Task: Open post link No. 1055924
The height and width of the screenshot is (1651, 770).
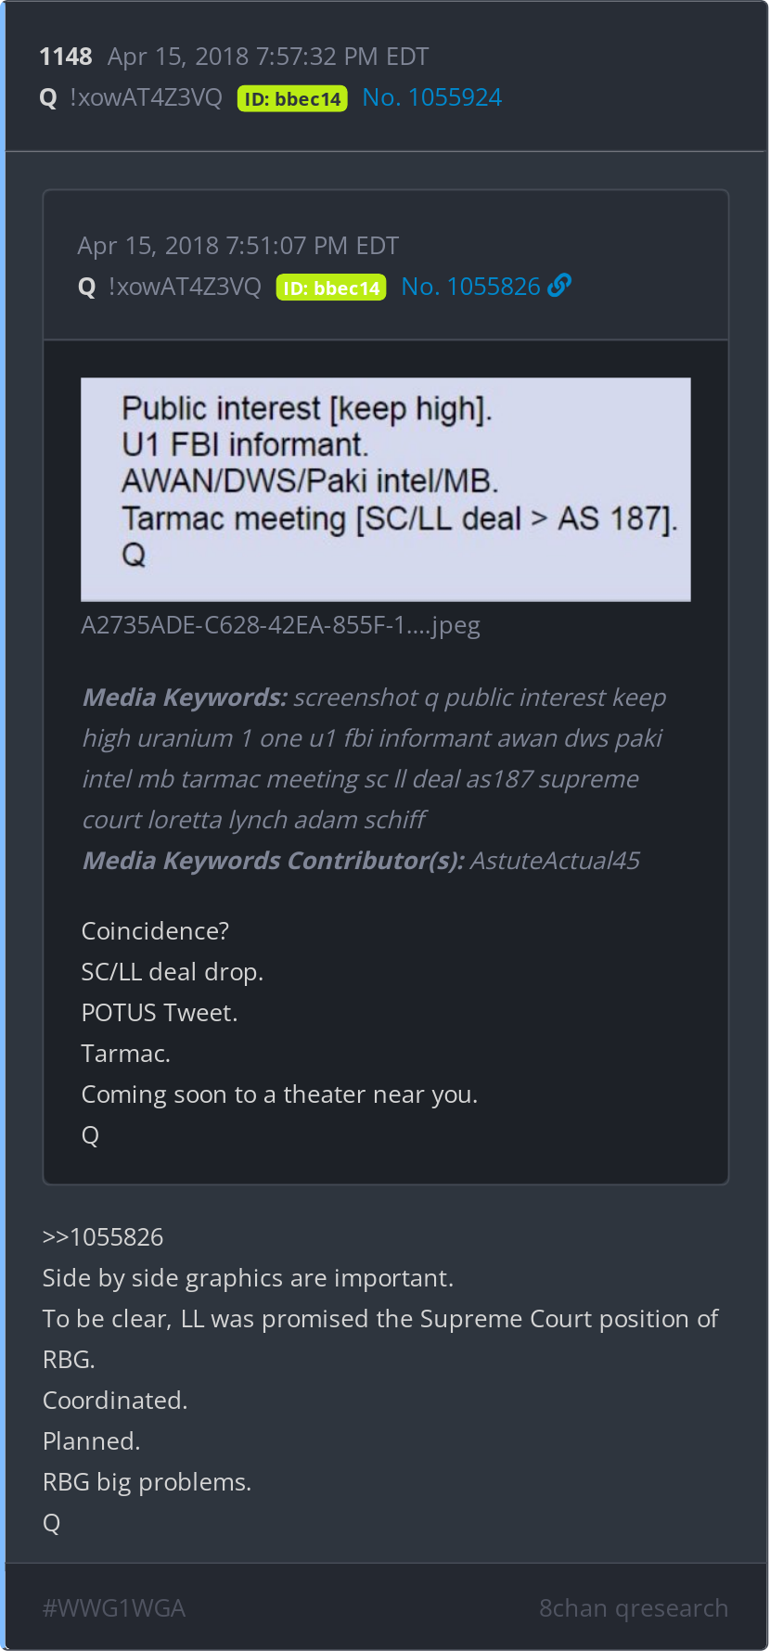Action: tap(432, 97)
